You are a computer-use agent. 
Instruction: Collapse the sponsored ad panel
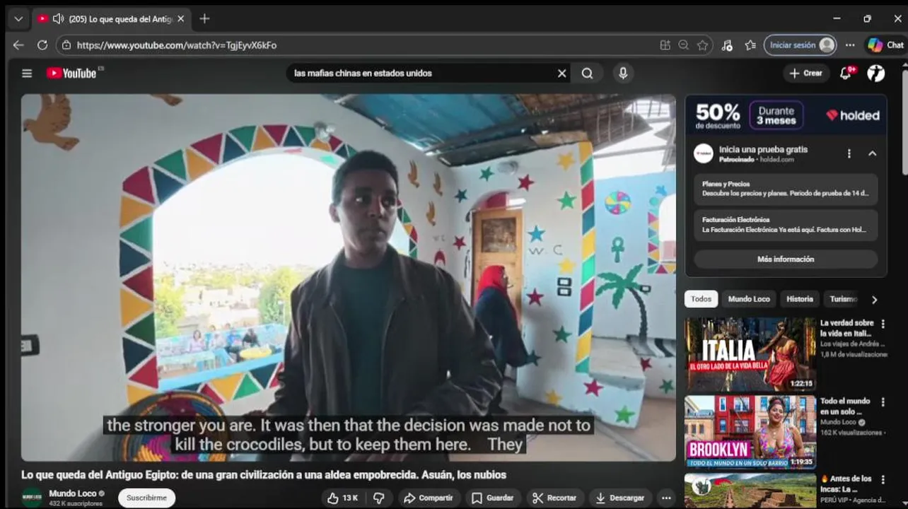coord(873,153)
